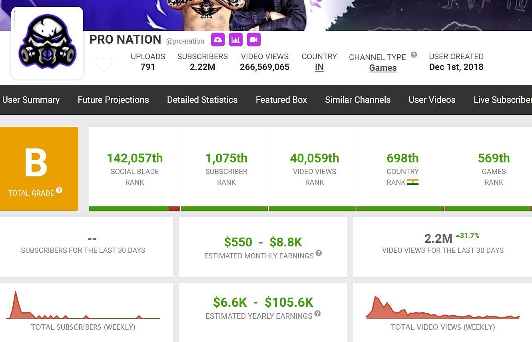Click the 1,075th subscriber rank
The image size is (532, 342).
coord(227,158)
